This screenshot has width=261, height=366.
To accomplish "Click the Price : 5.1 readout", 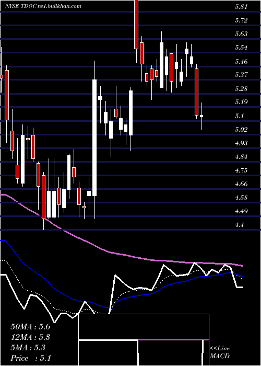I will [31, 358].
